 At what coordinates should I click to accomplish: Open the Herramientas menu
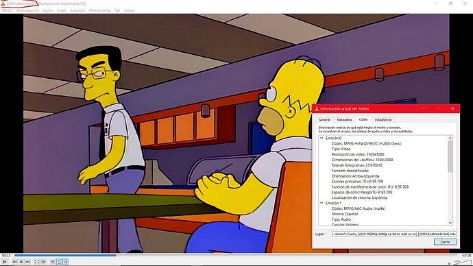pyautogui.click(x=100, y=10)
